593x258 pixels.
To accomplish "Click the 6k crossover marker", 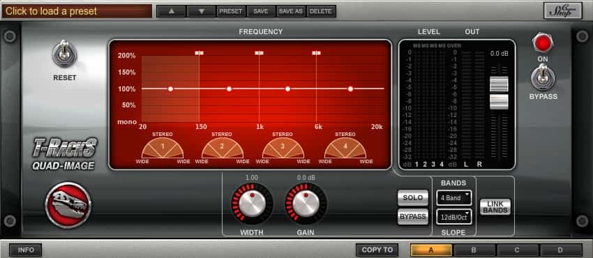I will click(x=317, y=53).
